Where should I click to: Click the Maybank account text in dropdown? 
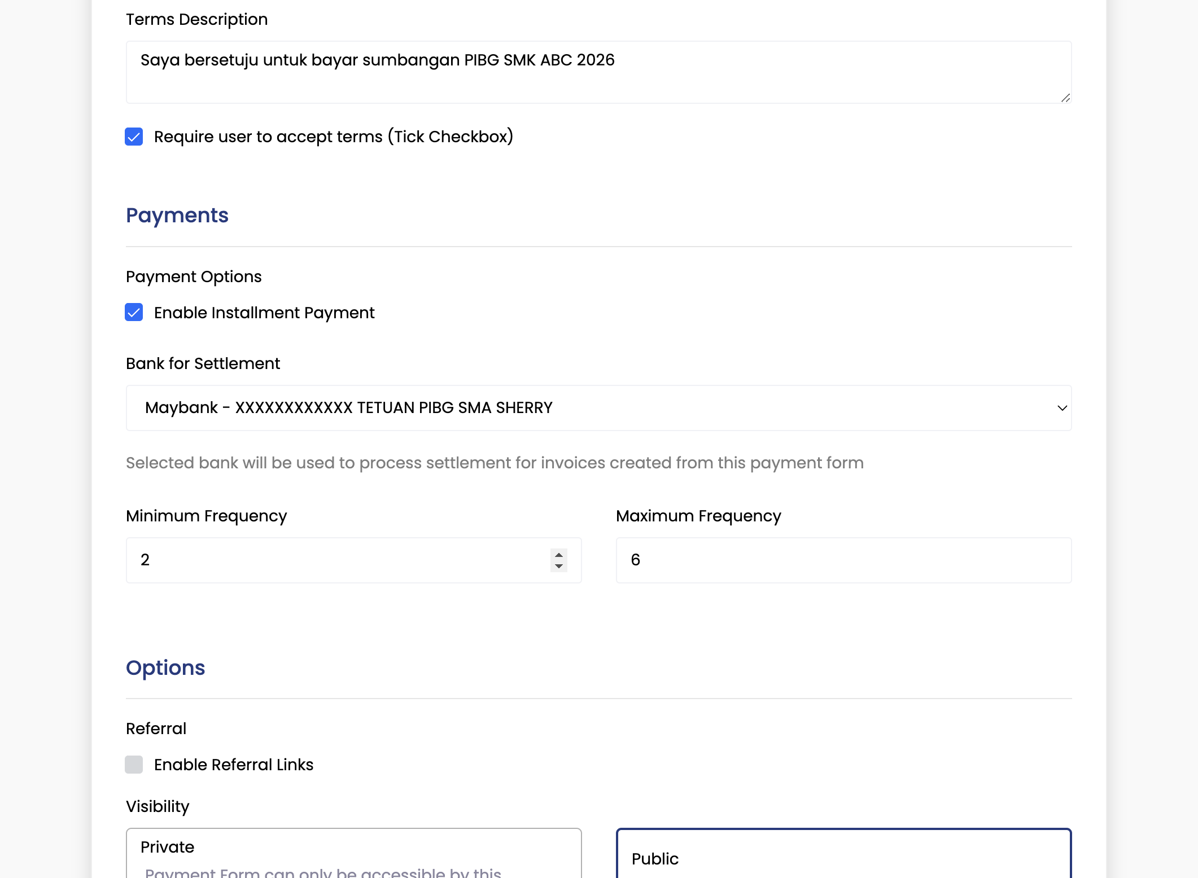[348, 408]
